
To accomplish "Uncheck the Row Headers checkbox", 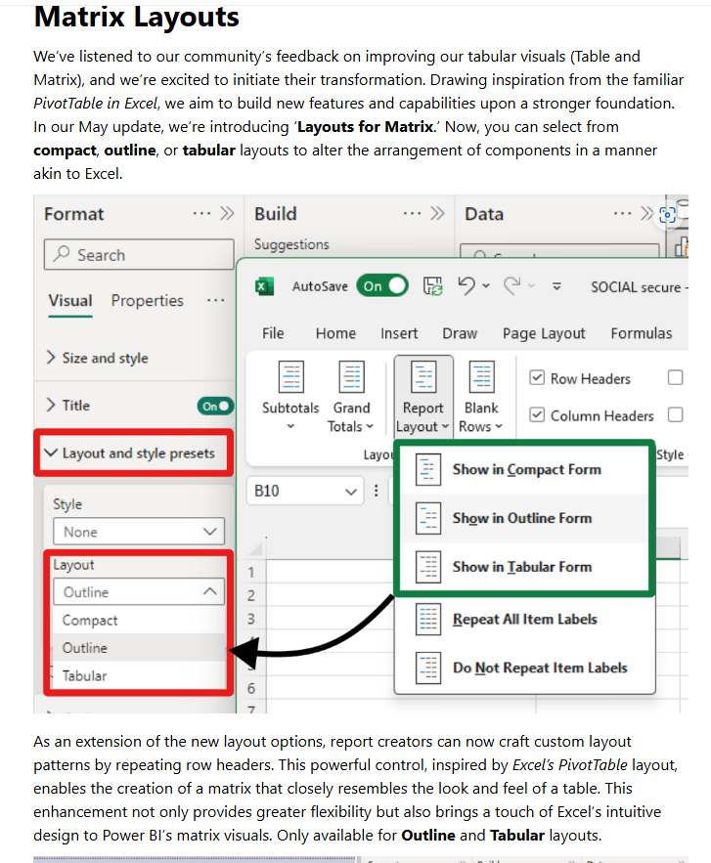I will [x=536, y=377].
